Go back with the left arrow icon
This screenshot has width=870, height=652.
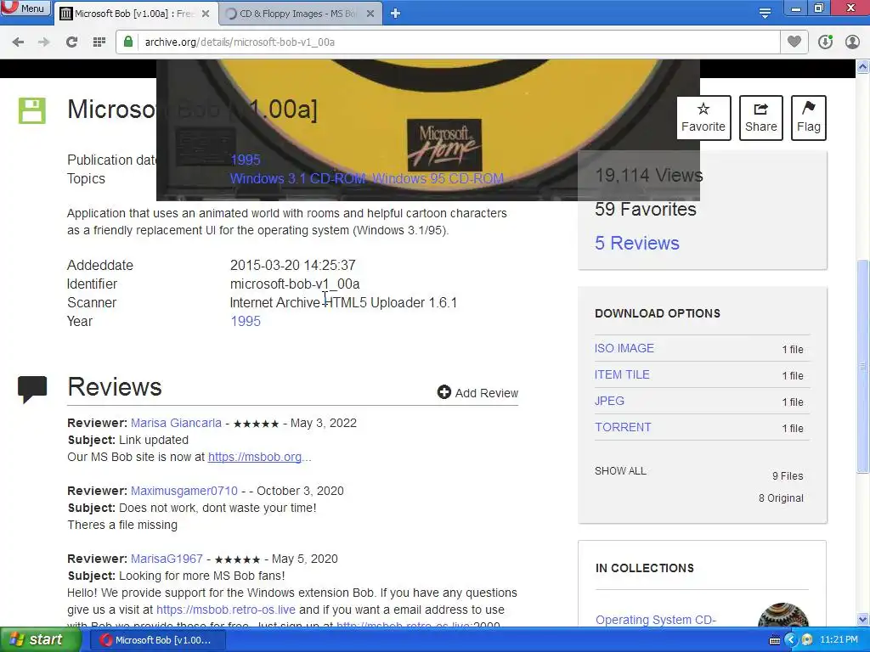tap(18, 42)
